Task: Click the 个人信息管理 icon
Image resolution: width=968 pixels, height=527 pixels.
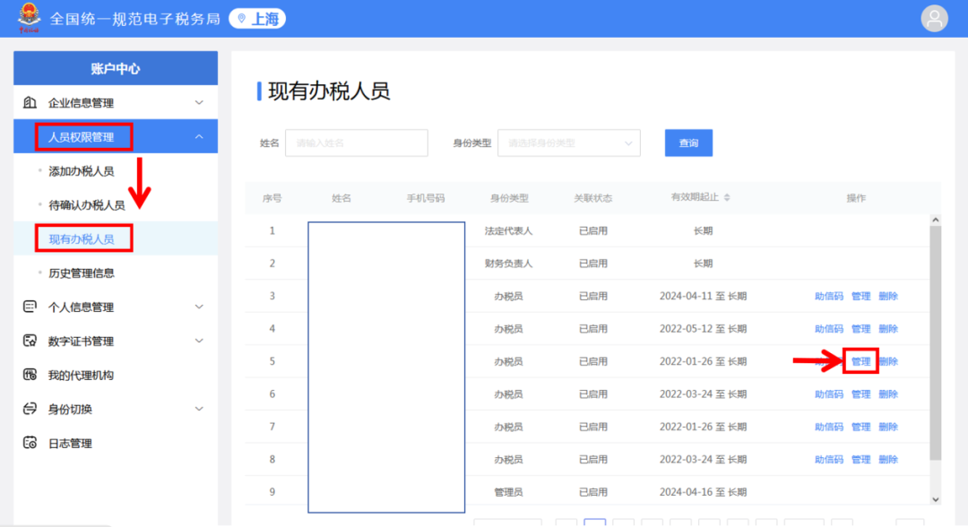Action: pyautogui.click(x=30, y=307)
